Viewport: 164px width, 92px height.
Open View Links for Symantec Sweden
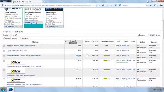click(x=26, y=85)
